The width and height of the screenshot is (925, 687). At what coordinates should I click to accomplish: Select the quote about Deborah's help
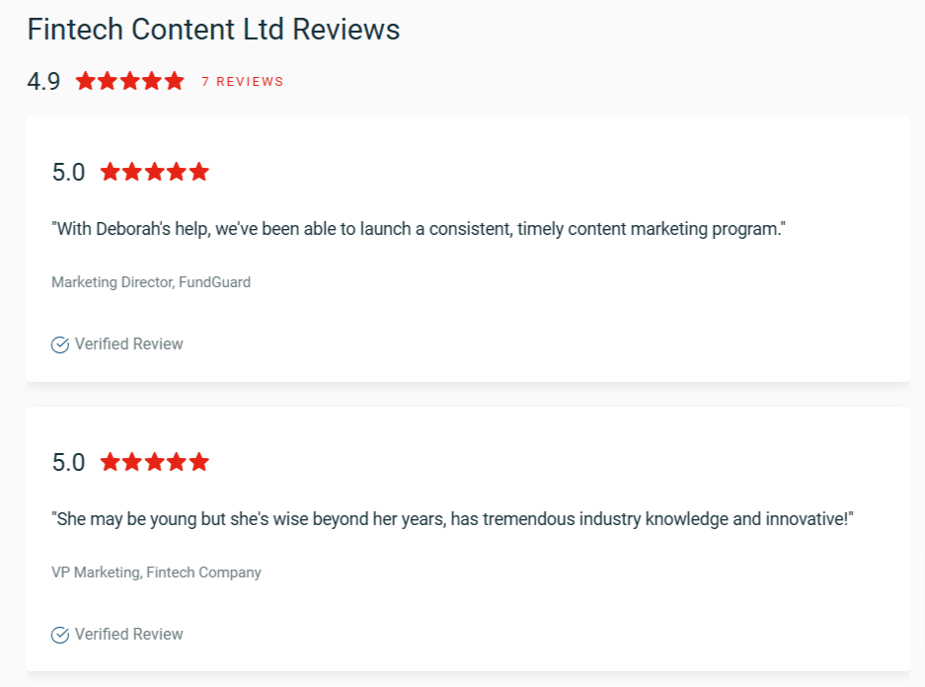coord(419,229)
